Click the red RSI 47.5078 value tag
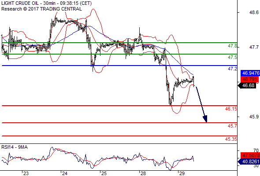This screenshot has width=260, height=176. click(x=250, y=155)
